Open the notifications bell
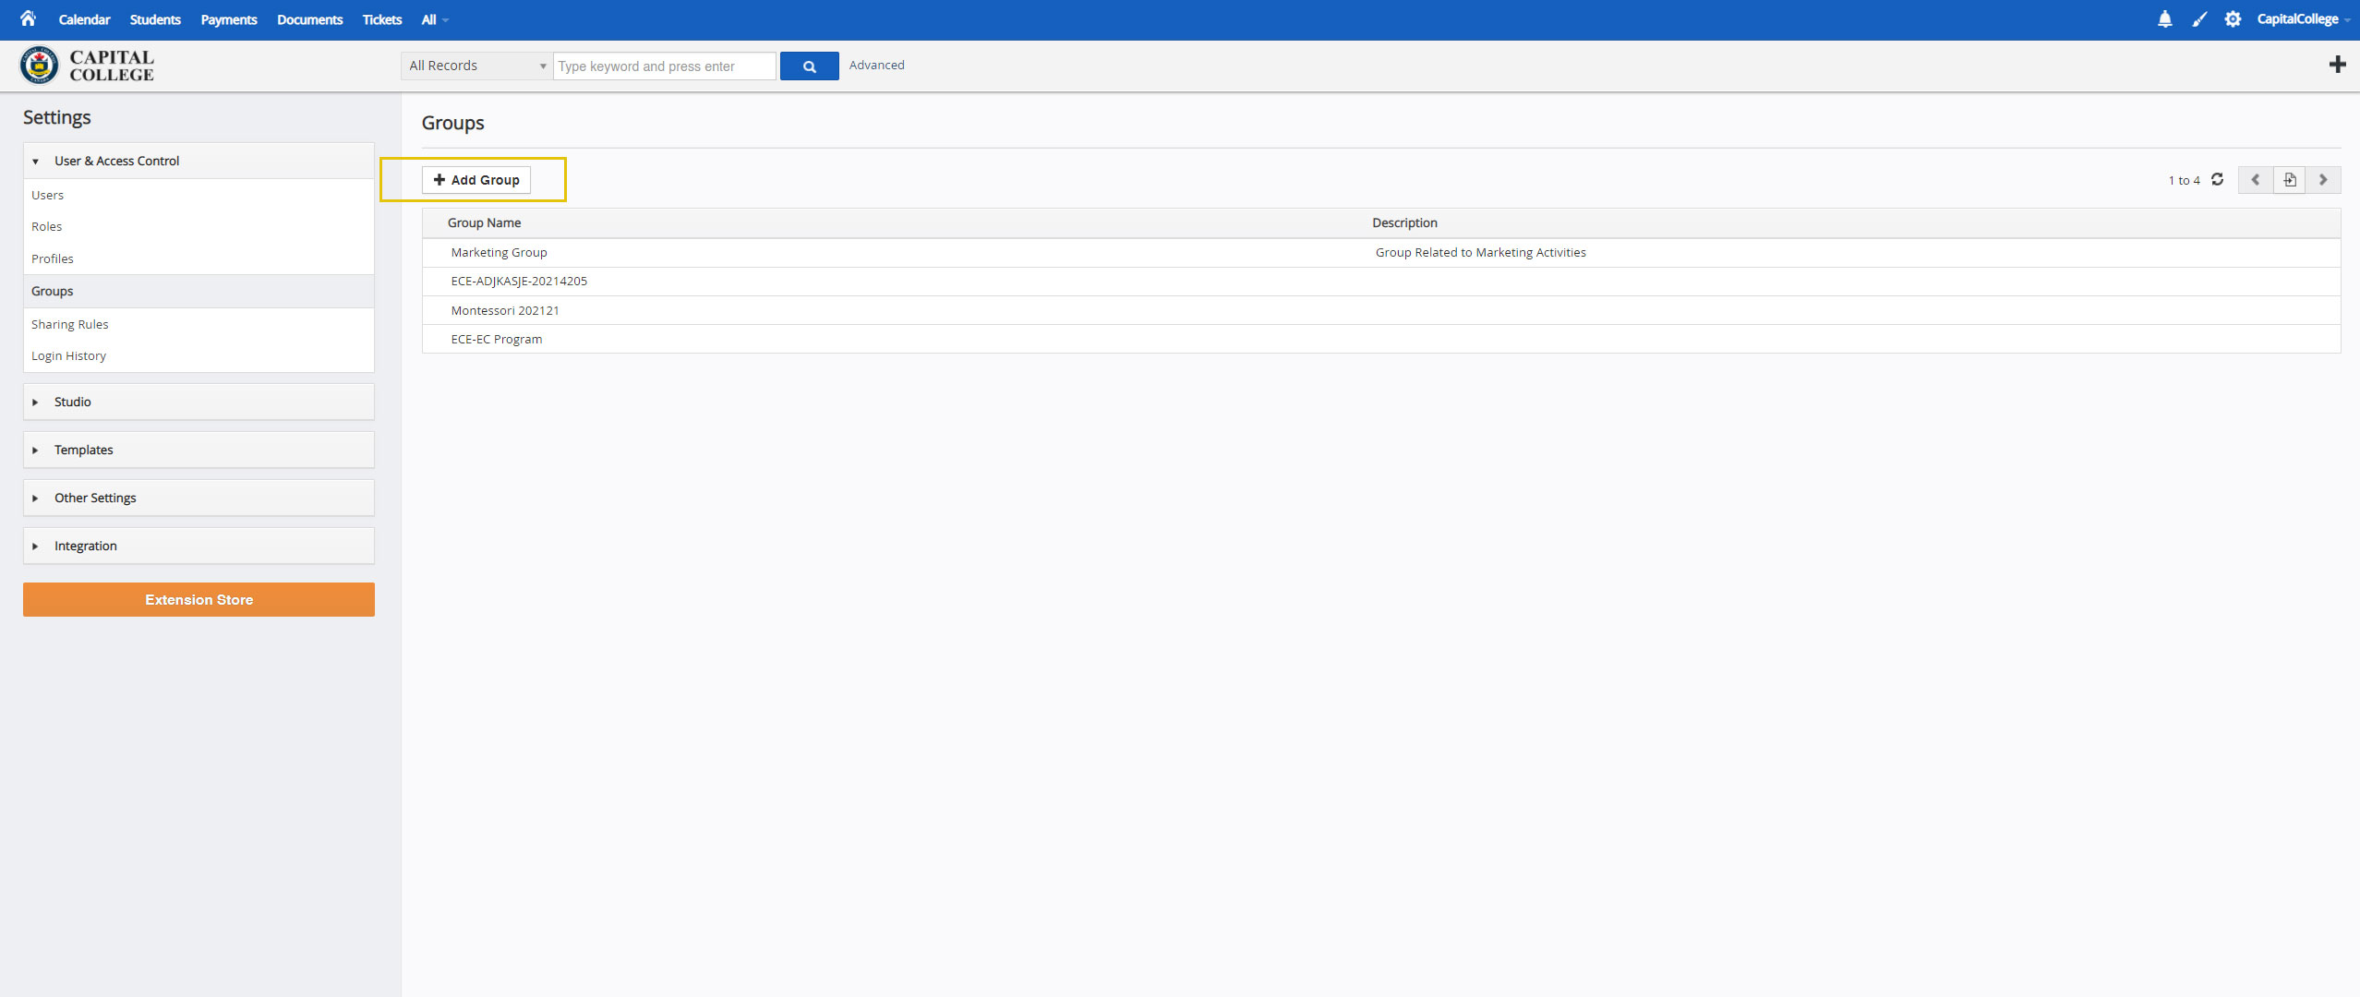 coord(2164,19)
